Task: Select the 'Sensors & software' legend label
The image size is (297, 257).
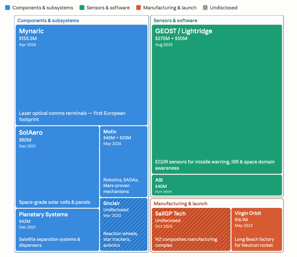Action: tap(108, 8)
